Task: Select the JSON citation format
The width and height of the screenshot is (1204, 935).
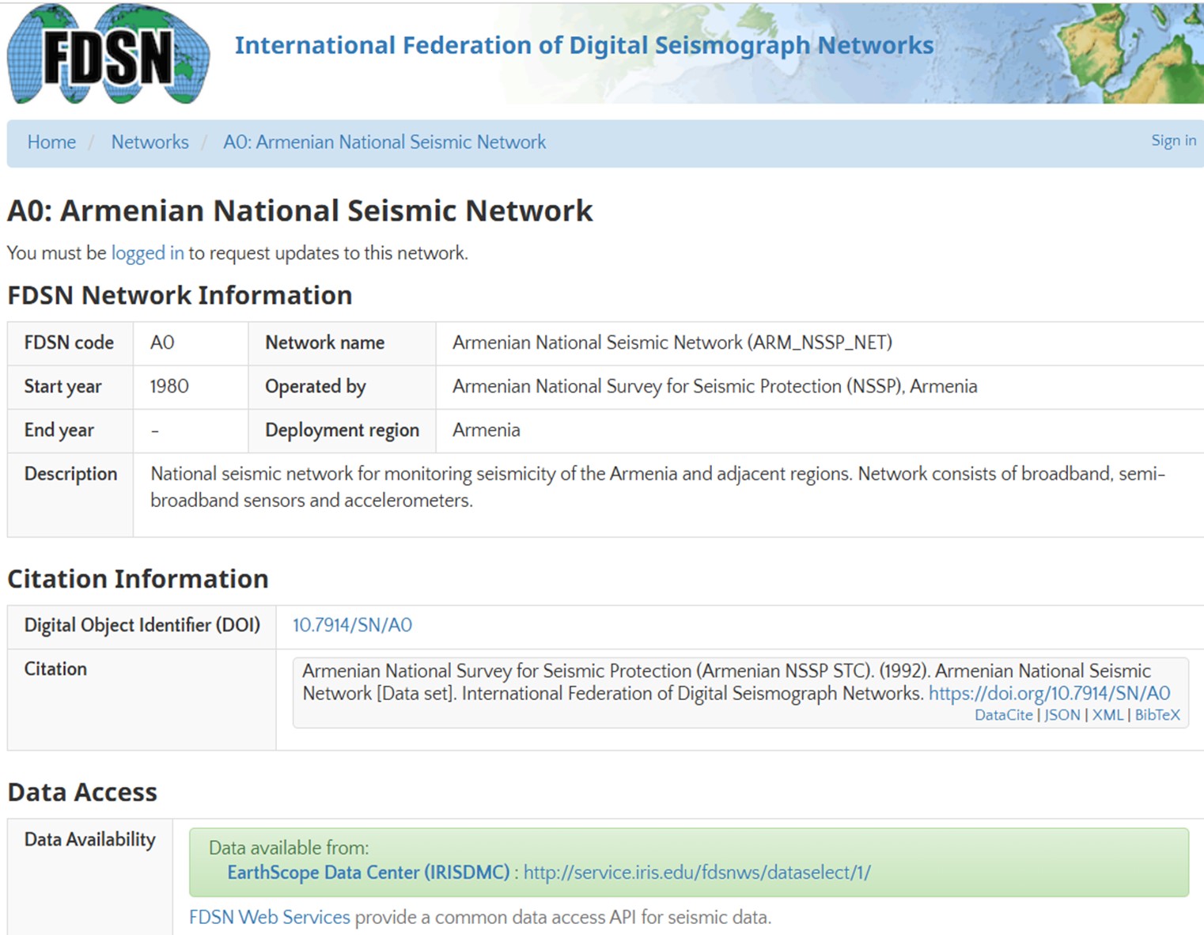Action: 1062,715
